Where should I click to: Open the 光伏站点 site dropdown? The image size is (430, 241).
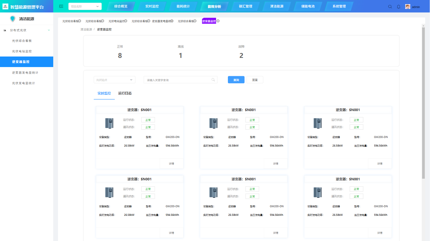tap(114, 80)
